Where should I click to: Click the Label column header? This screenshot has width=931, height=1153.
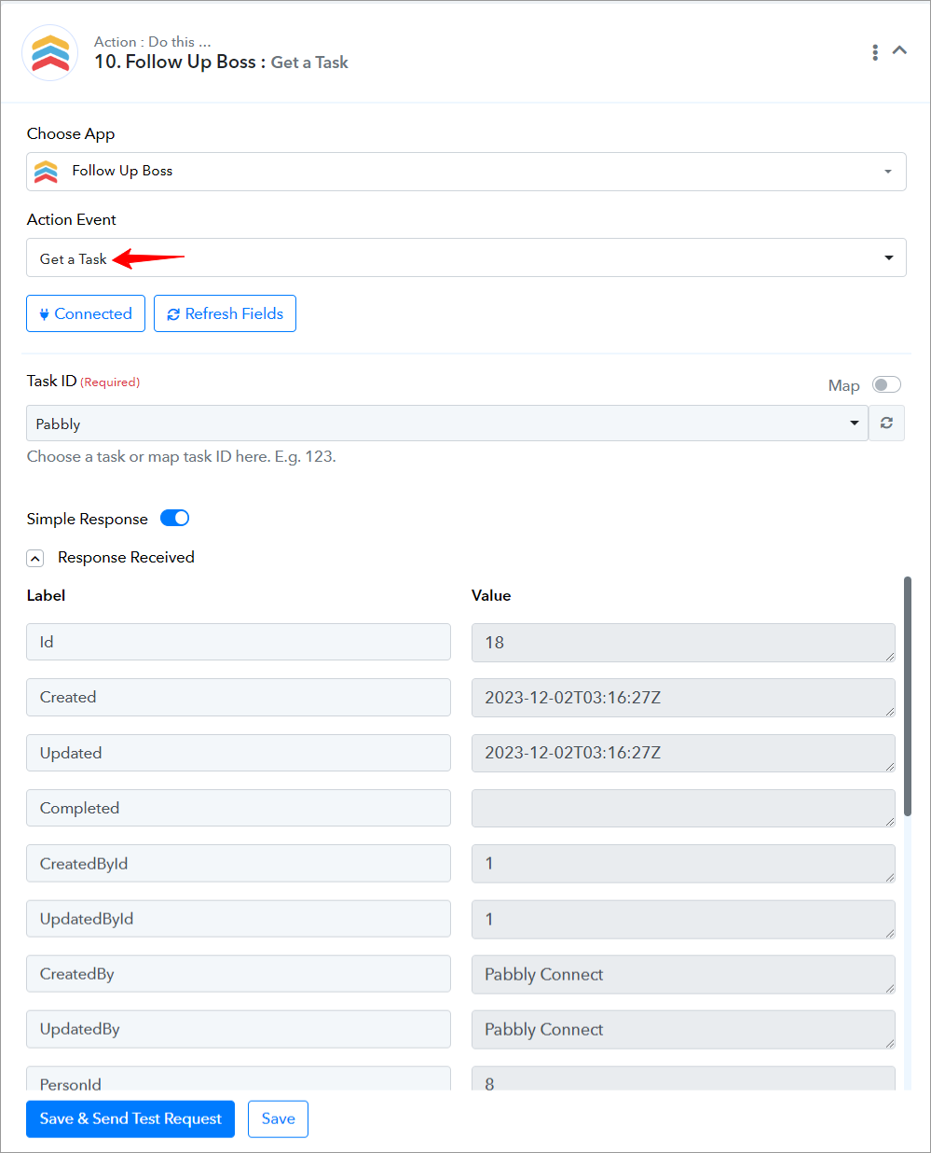(46, 595)
